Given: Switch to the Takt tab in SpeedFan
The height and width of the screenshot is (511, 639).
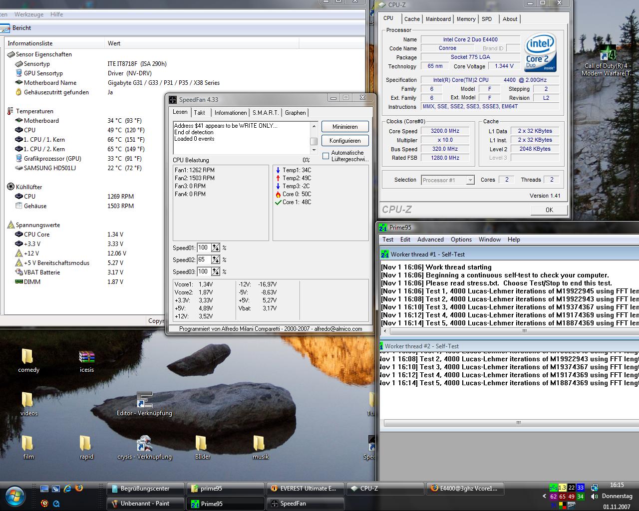Looking at the screenshot, I should [x=200, y=113].
